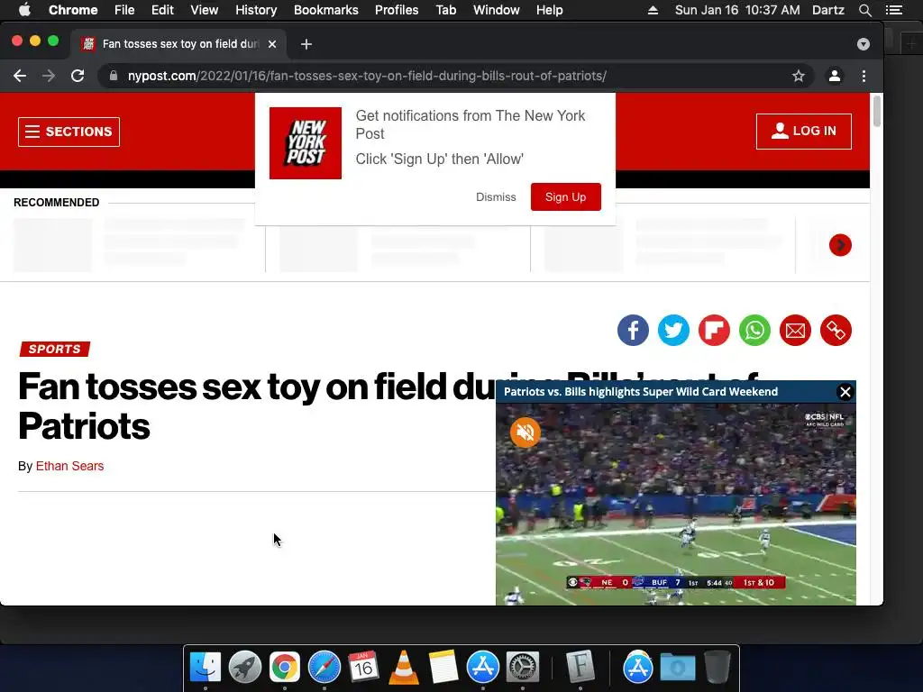Open the Apple menu
The height and width of the screenshot is (692, 923).
coord(24,10)
